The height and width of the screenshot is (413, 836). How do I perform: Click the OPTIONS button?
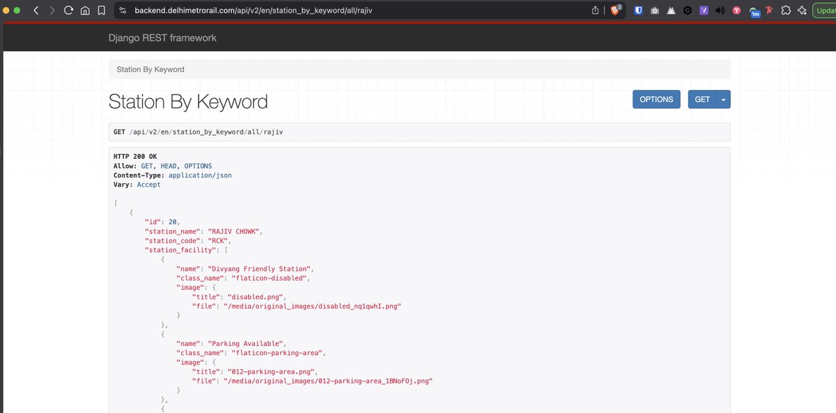(x=656, y=100)
